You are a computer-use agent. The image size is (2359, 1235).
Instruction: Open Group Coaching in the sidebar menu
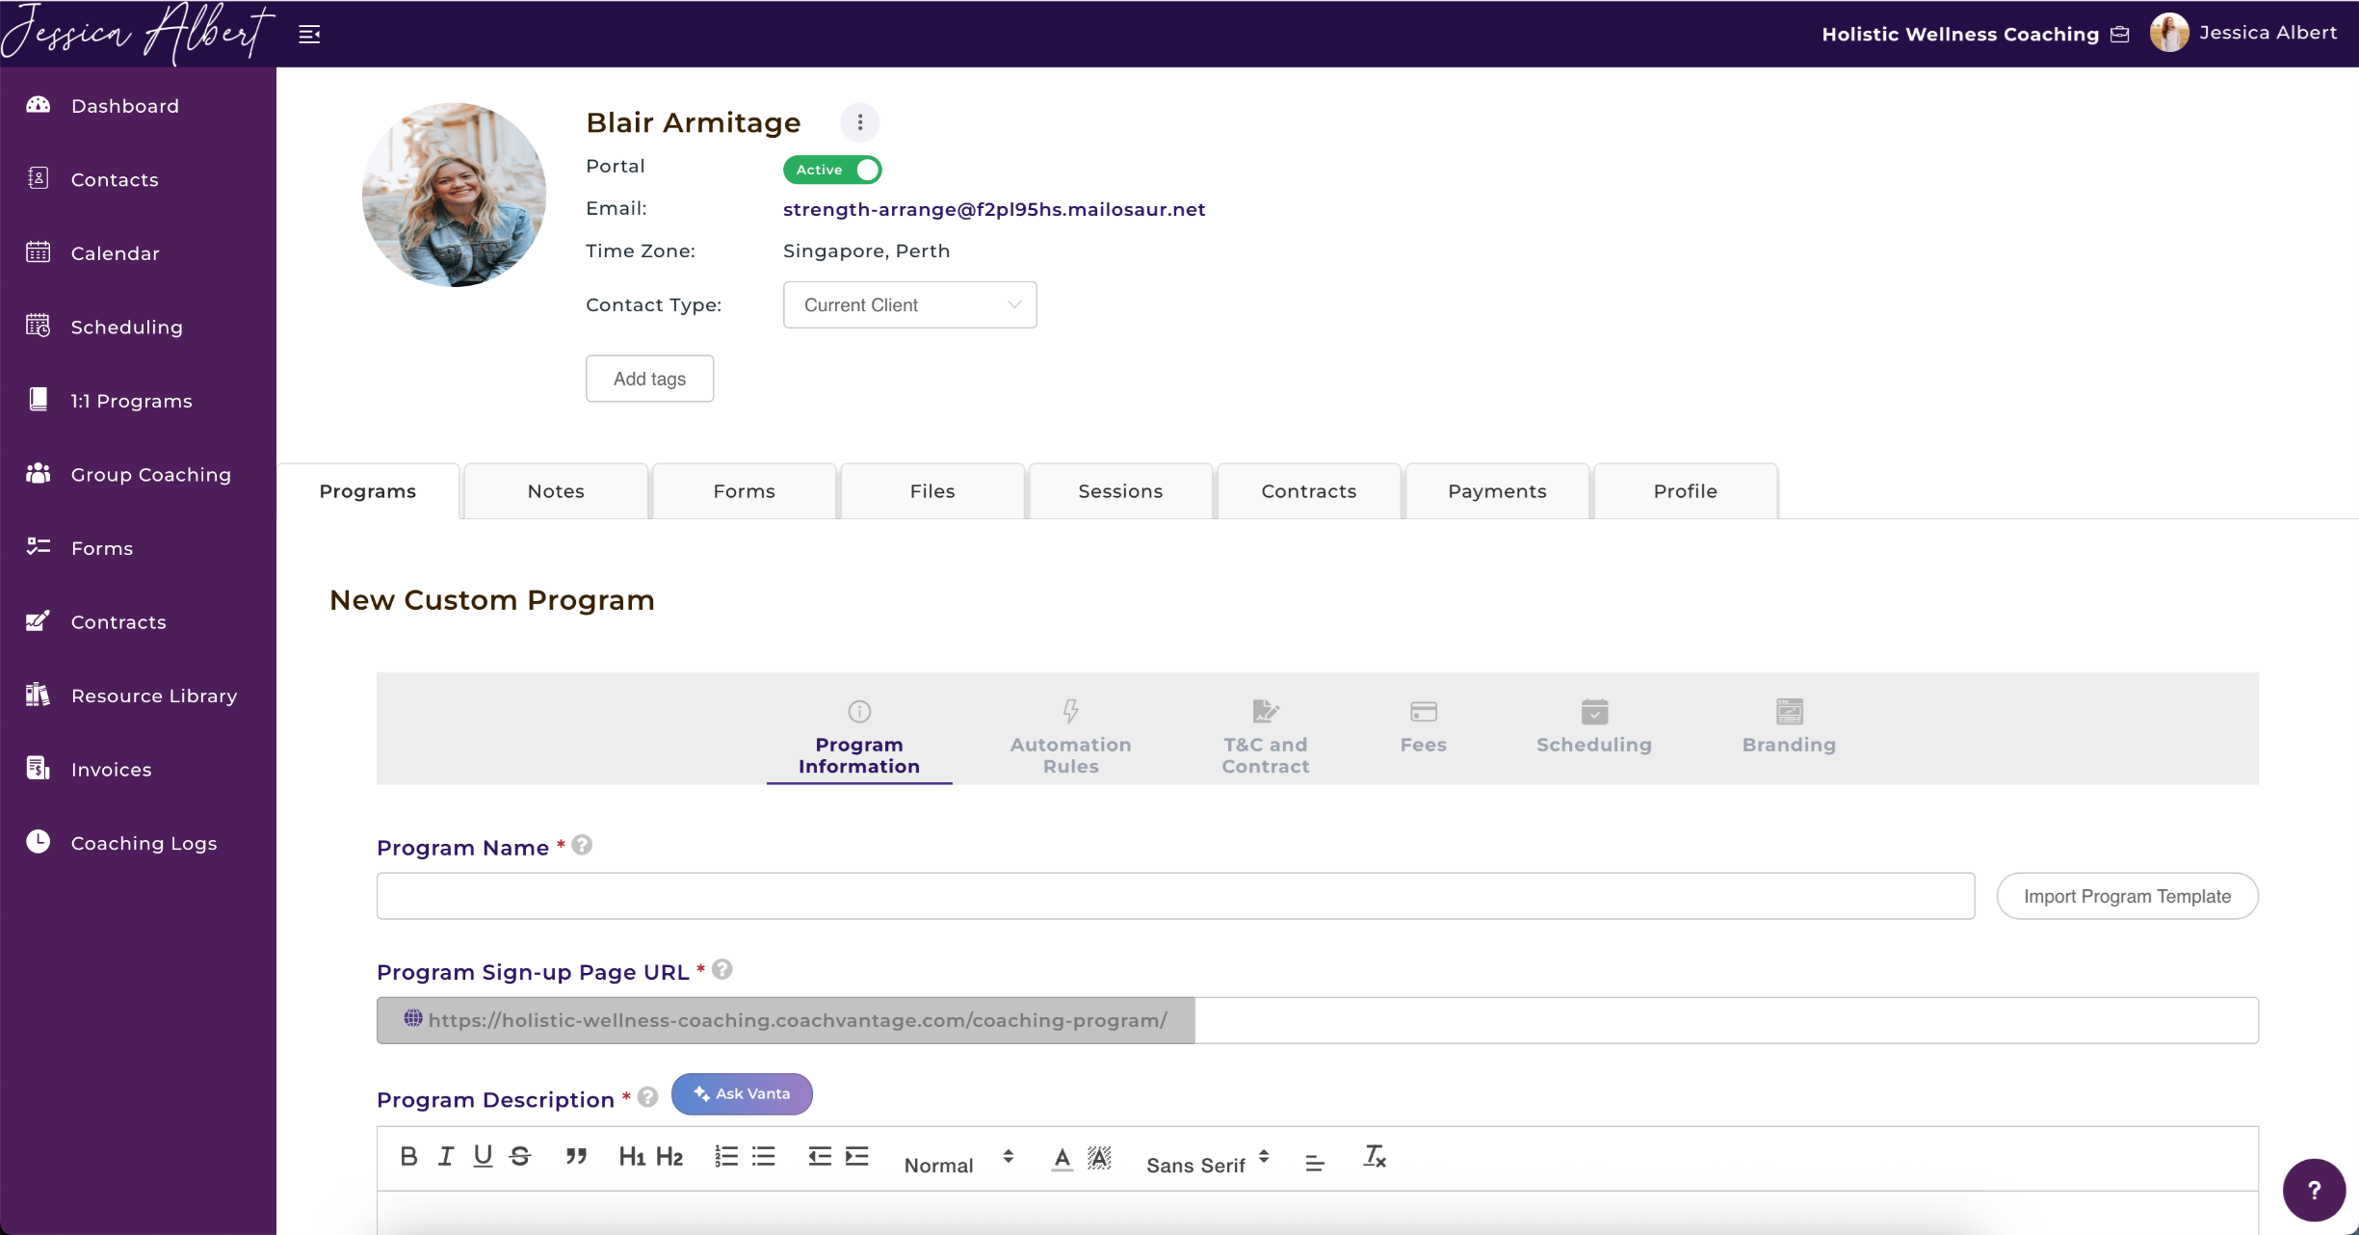[x=150, y=475]
